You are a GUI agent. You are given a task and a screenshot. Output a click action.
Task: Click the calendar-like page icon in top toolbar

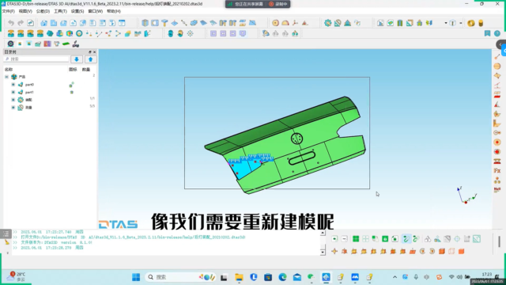click(122, 23)
